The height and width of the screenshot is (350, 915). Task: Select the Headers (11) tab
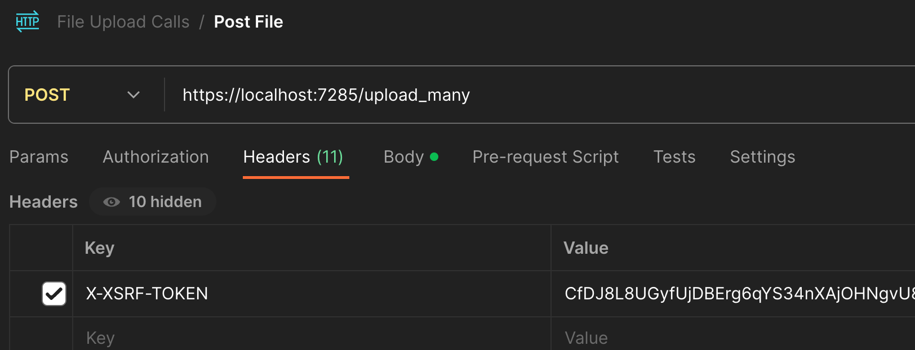(294, 157)
